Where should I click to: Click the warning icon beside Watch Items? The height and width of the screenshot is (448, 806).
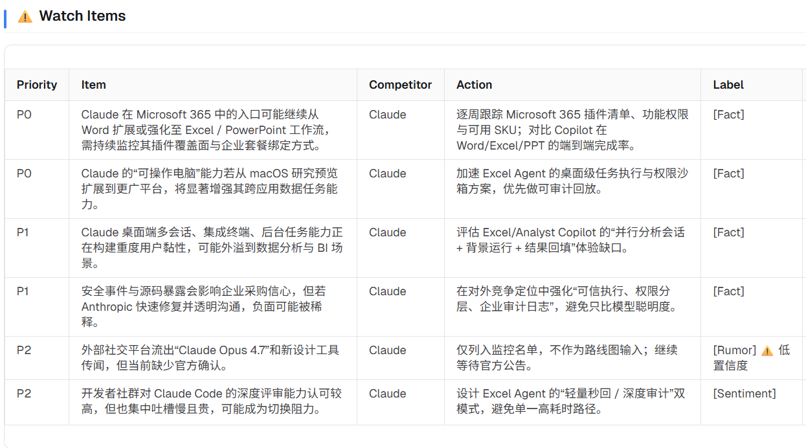25,17
